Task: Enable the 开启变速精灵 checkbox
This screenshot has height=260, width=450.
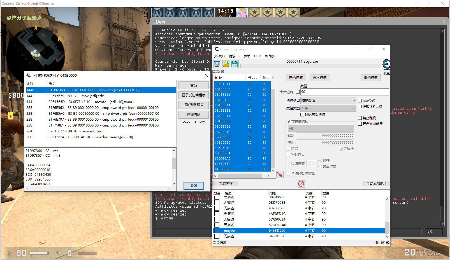Action: [360, 124]
